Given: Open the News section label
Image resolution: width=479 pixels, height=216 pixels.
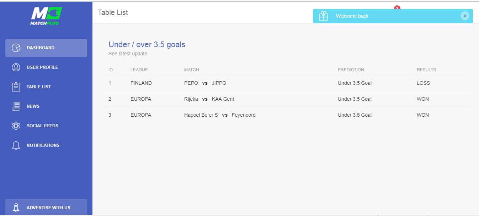Looking at the screenshot, I should click(33, 106).
